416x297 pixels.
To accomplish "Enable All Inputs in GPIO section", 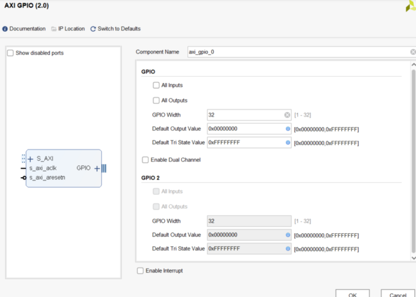I will pos(156,85).
